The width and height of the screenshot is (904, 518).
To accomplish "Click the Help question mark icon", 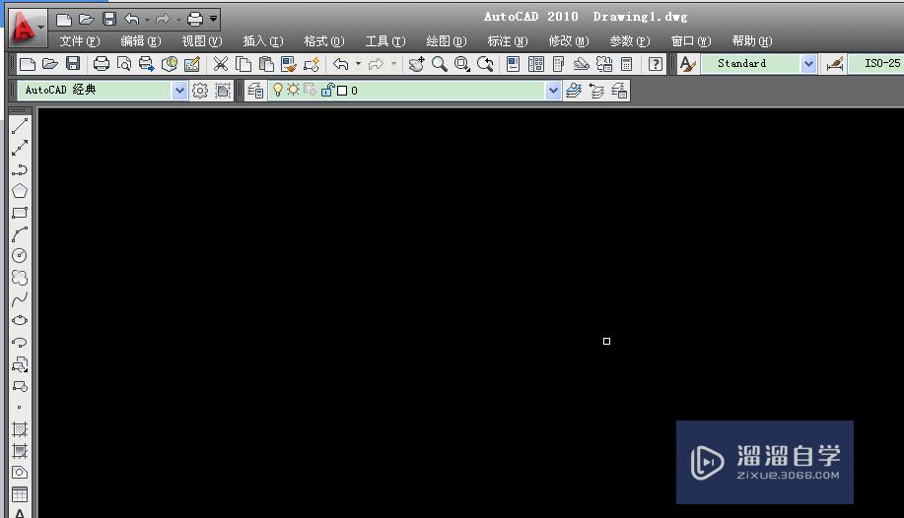I will [x=655, y=64].
